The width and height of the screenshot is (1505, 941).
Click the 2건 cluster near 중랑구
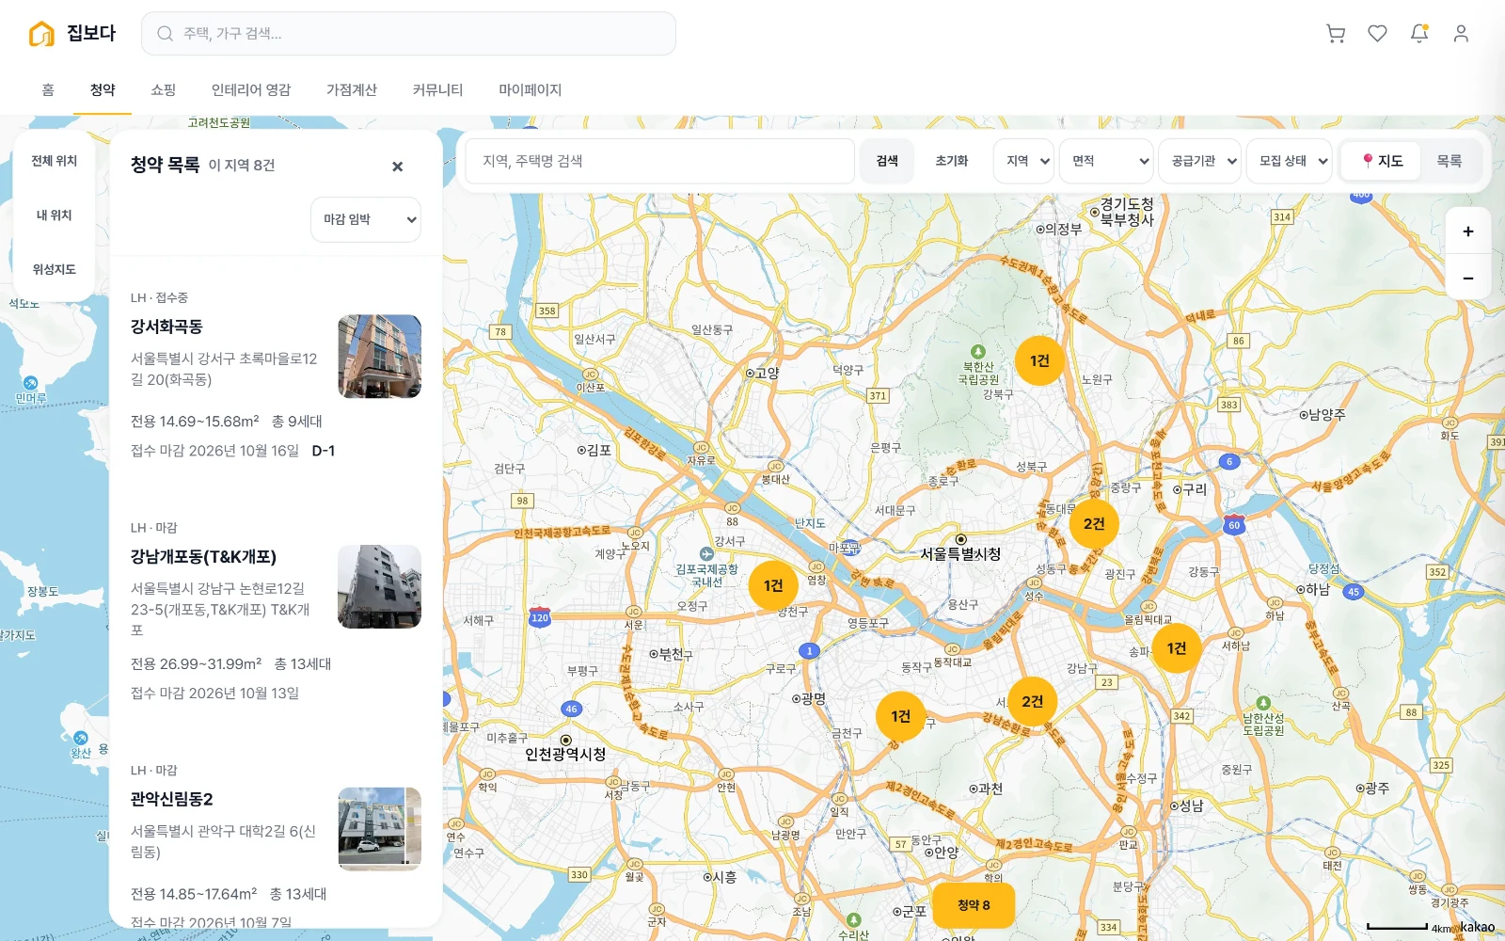(1094, 524)
